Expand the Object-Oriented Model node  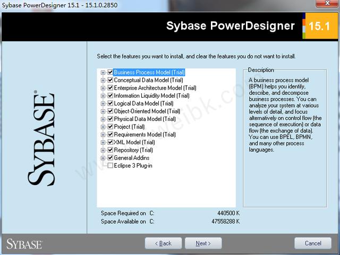point(103,111)
